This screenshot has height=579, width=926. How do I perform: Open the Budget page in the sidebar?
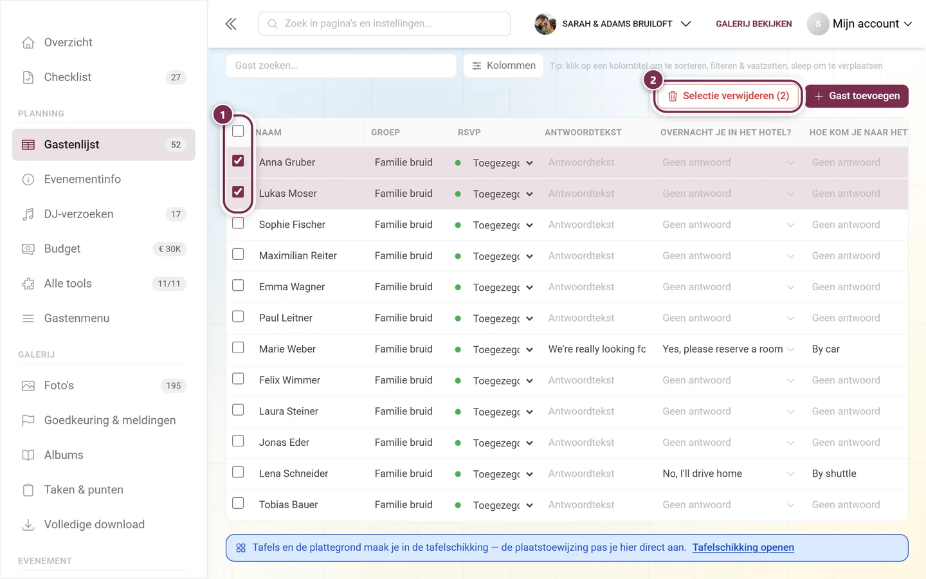click(x=104, y=249)
